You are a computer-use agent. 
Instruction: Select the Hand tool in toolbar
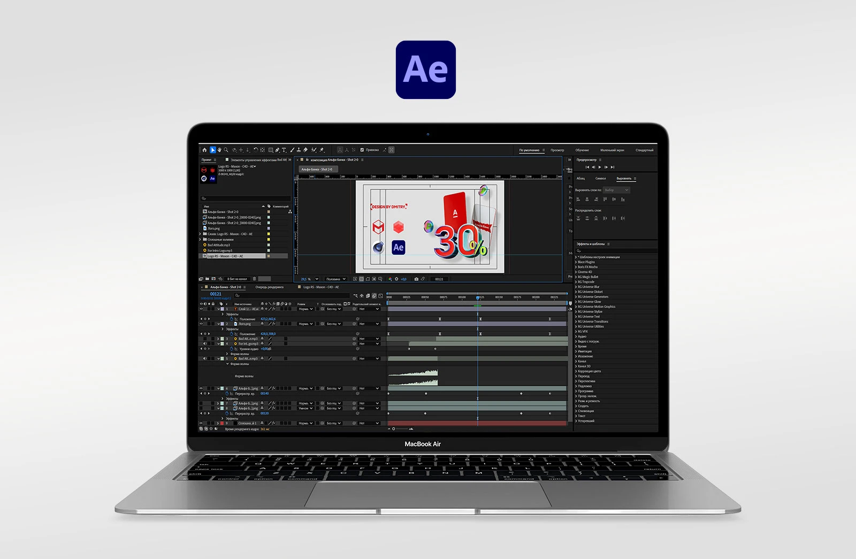coord(219,150)
